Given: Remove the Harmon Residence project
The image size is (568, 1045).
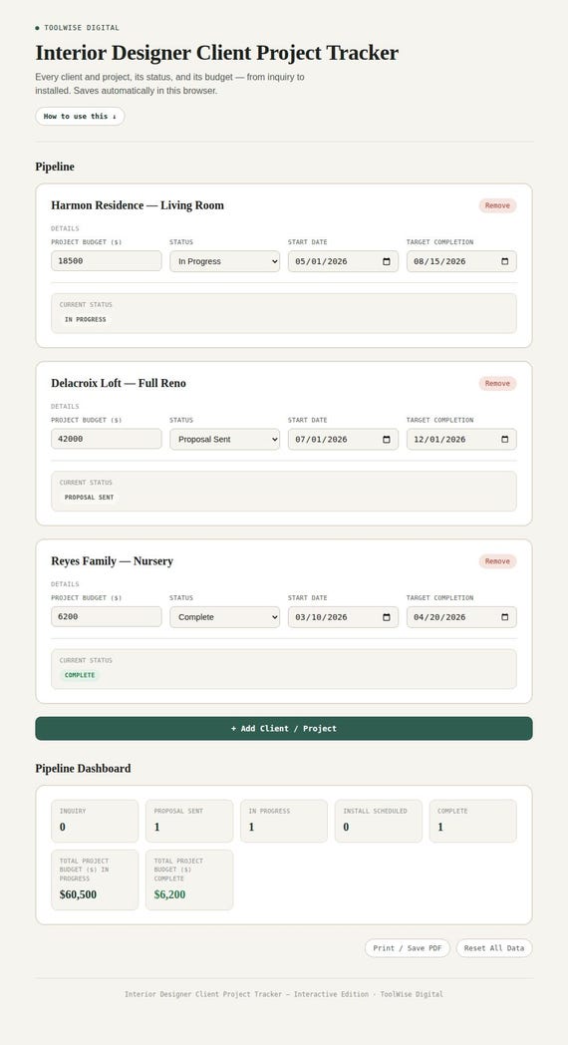Looking at the screenshot, I should 497,205.
